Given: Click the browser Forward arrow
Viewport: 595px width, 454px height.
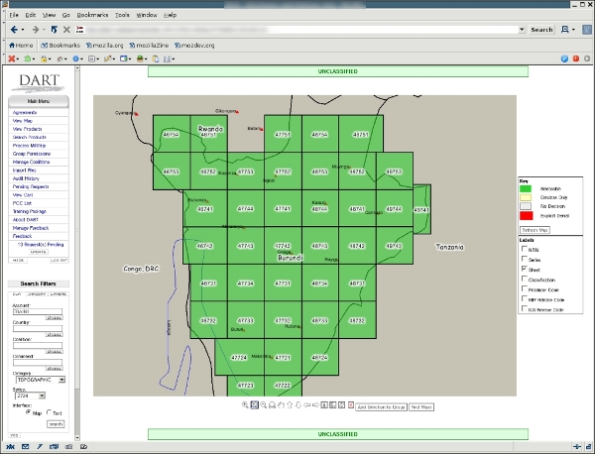Looking at the screenshot, I should (x=36, y=30).
